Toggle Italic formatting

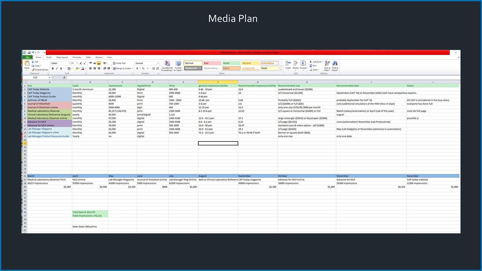click(57, 68)
